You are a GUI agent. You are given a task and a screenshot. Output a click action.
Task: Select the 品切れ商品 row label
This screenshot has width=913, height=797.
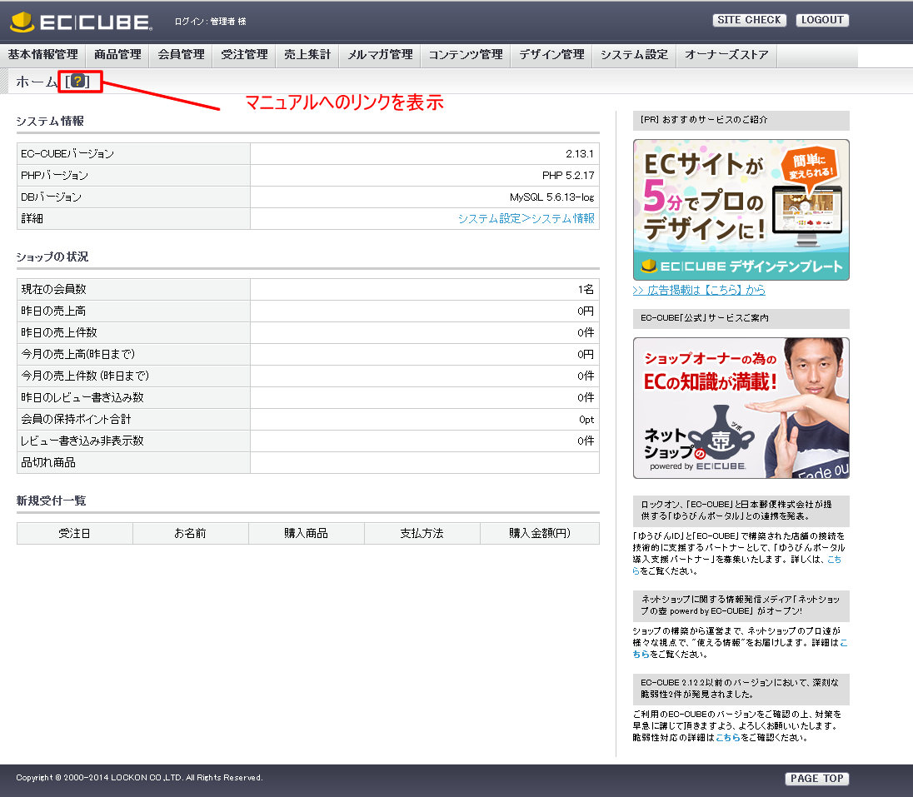pyautogui.click(x=48, y=462)
